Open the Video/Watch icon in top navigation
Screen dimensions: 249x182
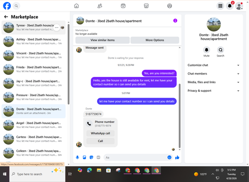point(123,6)
